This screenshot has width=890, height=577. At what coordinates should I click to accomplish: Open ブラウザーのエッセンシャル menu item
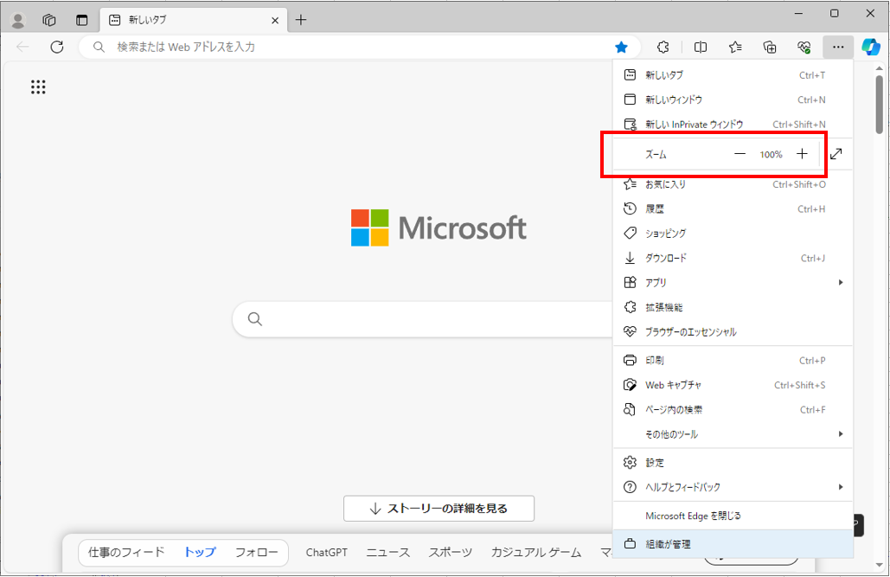tap(733, 331)
